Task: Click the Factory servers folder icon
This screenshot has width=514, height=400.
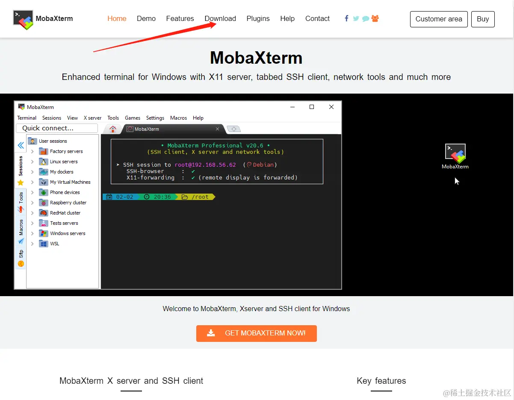Action: point(43,151)
